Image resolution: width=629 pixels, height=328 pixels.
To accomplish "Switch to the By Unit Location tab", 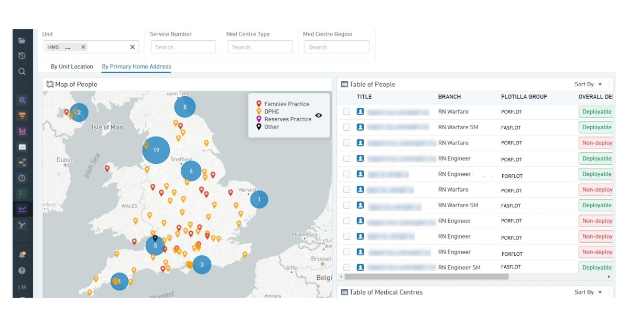I will (72, 66).
